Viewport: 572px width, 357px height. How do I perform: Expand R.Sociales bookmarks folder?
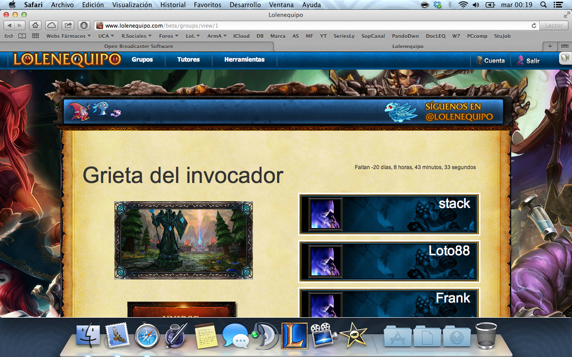click(136, 36)
